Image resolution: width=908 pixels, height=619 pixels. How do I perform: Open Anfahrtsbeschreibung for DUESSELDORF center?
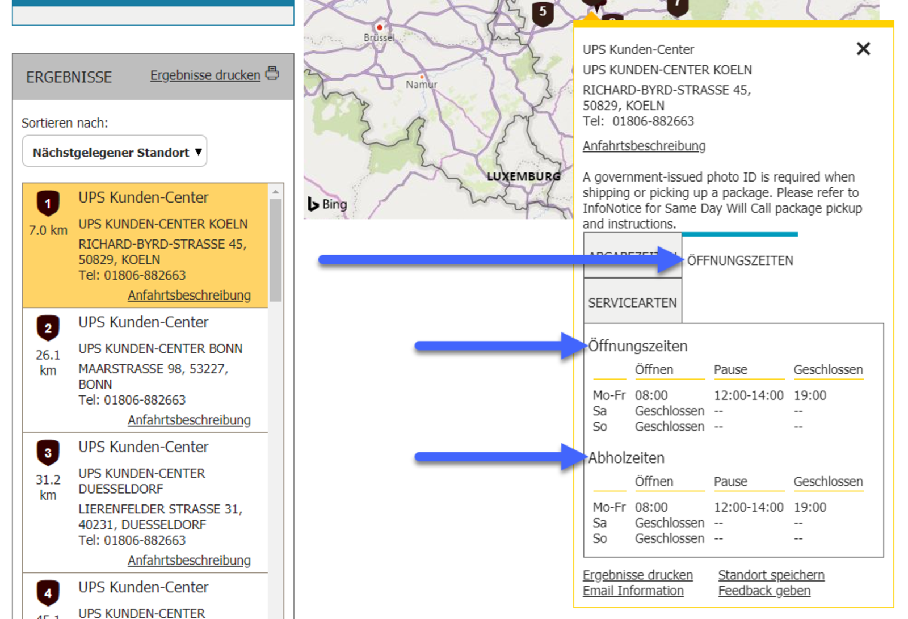pos(189,560)
